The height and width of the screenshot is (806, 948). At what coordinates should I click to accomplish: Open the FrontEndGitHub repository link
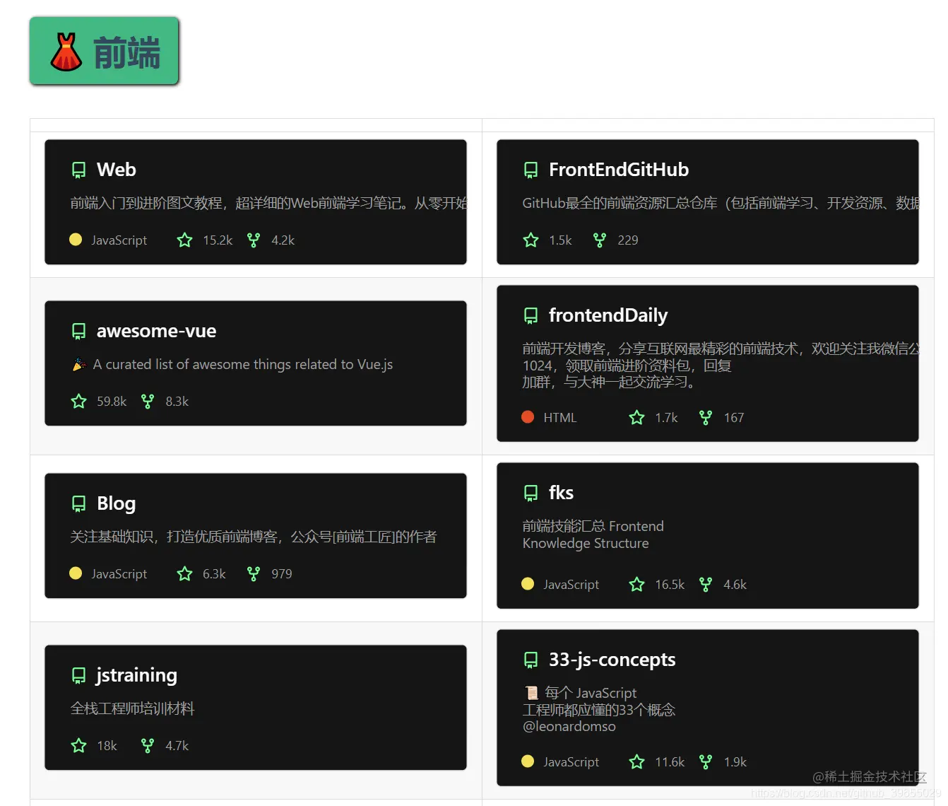click(619, 170)
